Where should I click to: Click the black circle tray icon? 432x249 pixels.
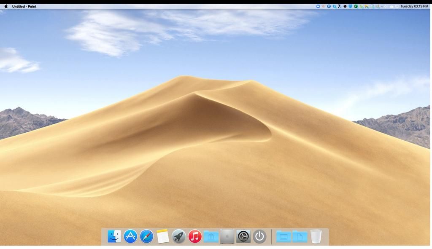tap(345, 6)
